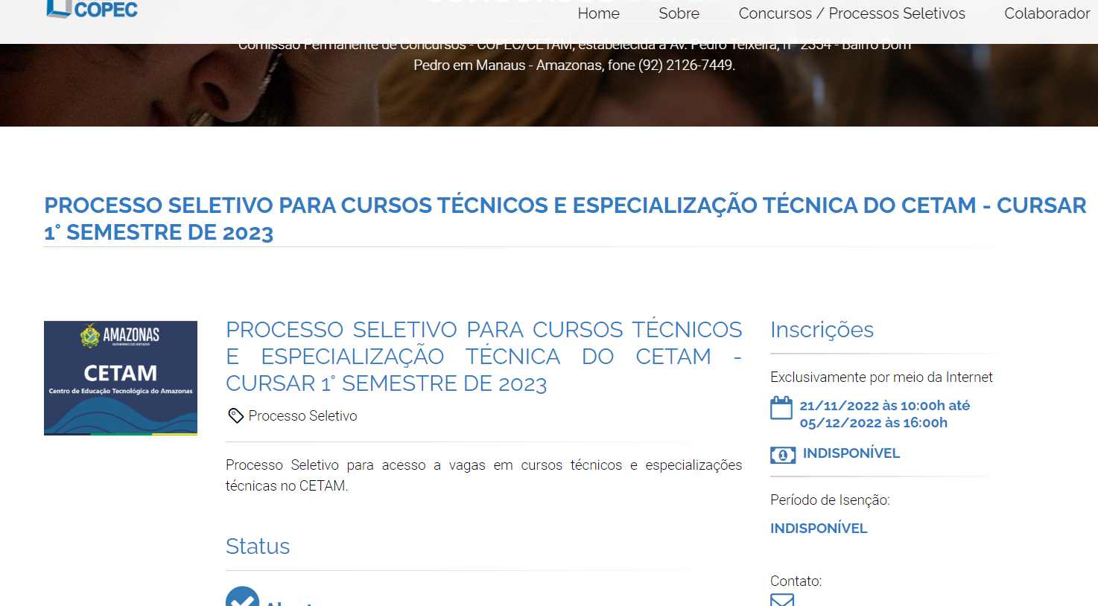Click the tag icon beside Processo Seletivo
Screen dimensions: 1098x606
click(x=235, y=415)
